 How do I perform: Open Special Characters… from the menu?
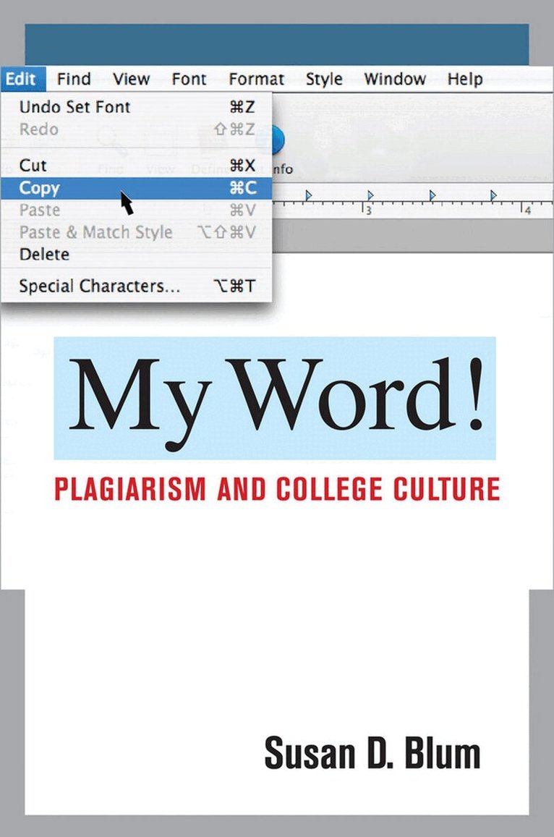click(100, 286)
